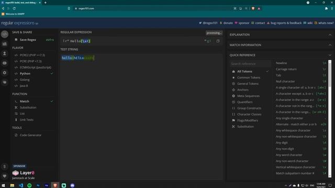Choose the Substitution function
Viewport: 335px width, 188px height.
click(28, 108)
